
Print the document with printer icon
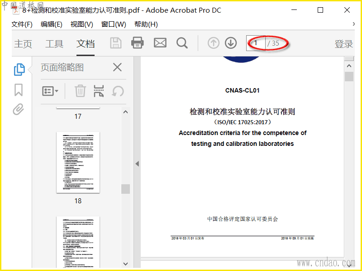pos(138,43)
